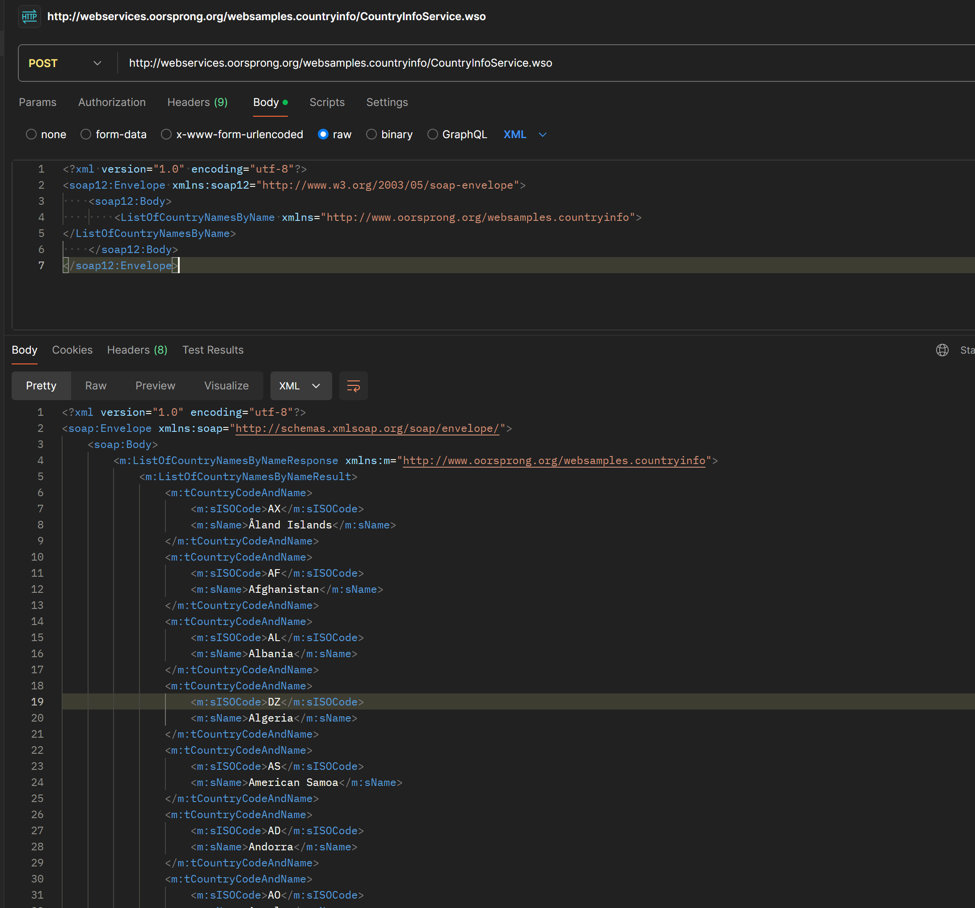The width and height of the screenshot is (975, 908).
Task: Click the DZ ISO code line
Action: (x=277, y=702)
